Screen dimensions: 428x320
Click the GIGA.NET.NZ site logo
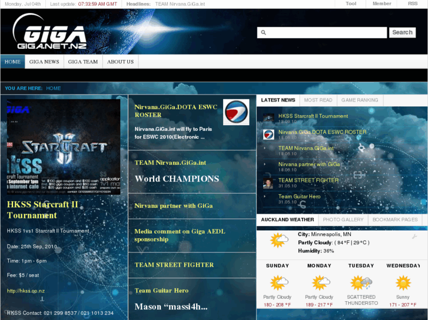point(50,32)
